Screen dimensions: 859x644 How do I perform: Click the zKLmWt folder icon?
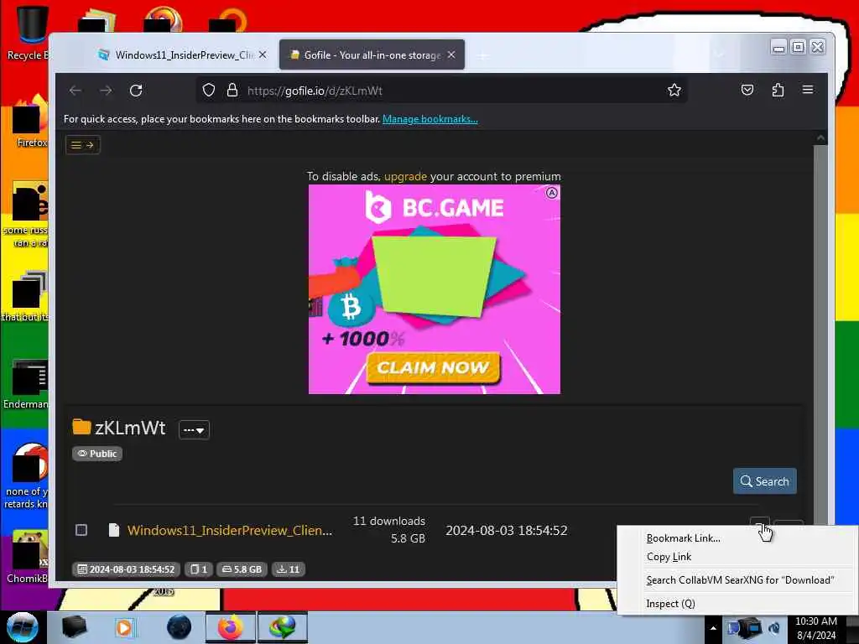click(81, 427)
